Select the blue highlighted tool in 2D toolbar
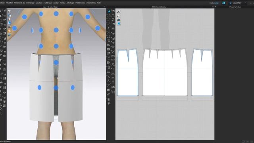The width and height of the screenshot is (254, 143). pos(109,11)
